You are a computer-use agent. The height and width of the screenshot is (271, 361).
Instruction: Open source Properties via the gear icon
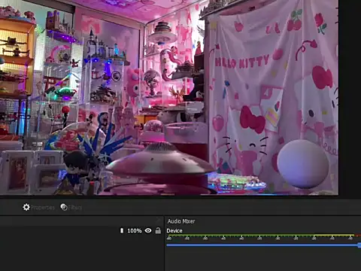click(26, 207)
